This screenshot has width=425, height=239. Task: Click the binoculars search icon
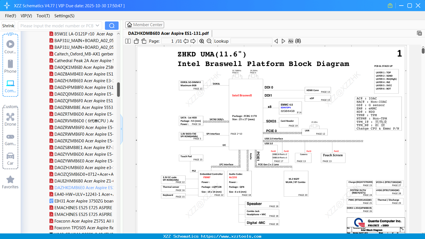point(298,41)
